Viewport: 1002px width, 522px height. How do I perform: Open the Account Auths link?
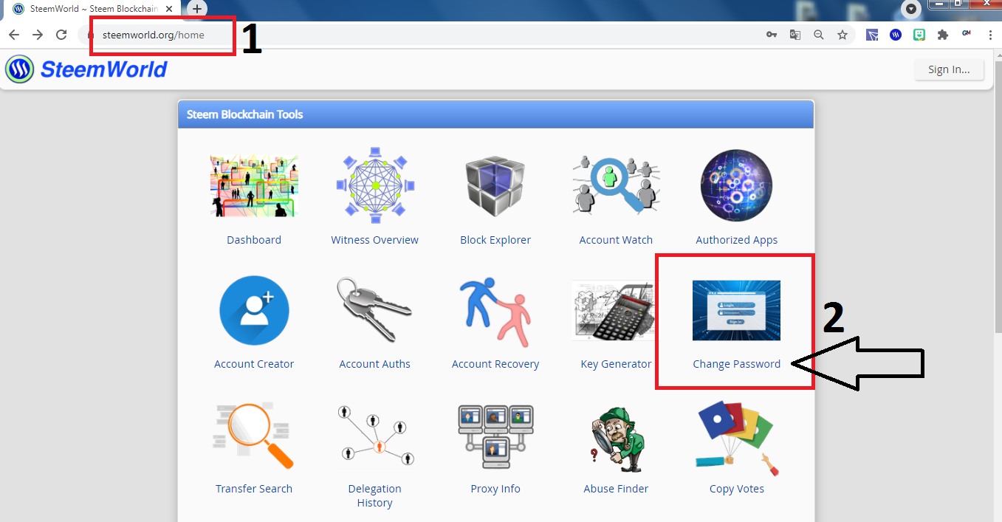375,364
